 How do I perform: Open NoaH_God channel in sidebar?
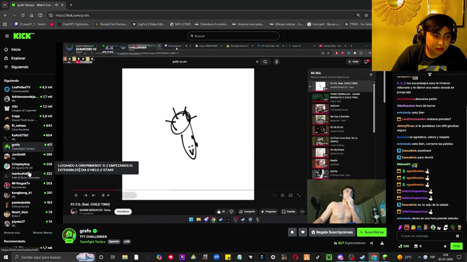pyautogui.click(x=28, y=214)
